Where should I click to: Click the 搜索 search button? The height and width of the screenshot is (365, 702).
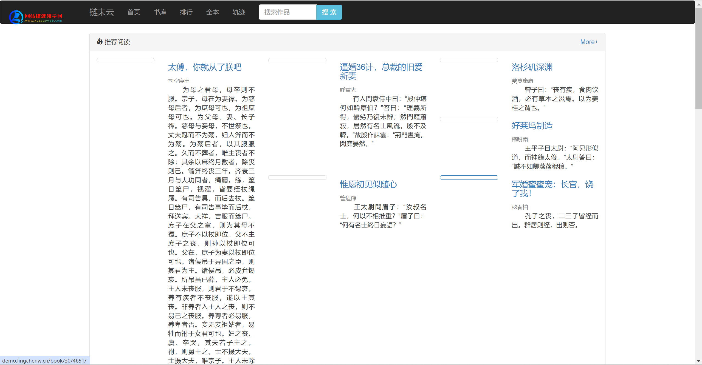point(329,12)
